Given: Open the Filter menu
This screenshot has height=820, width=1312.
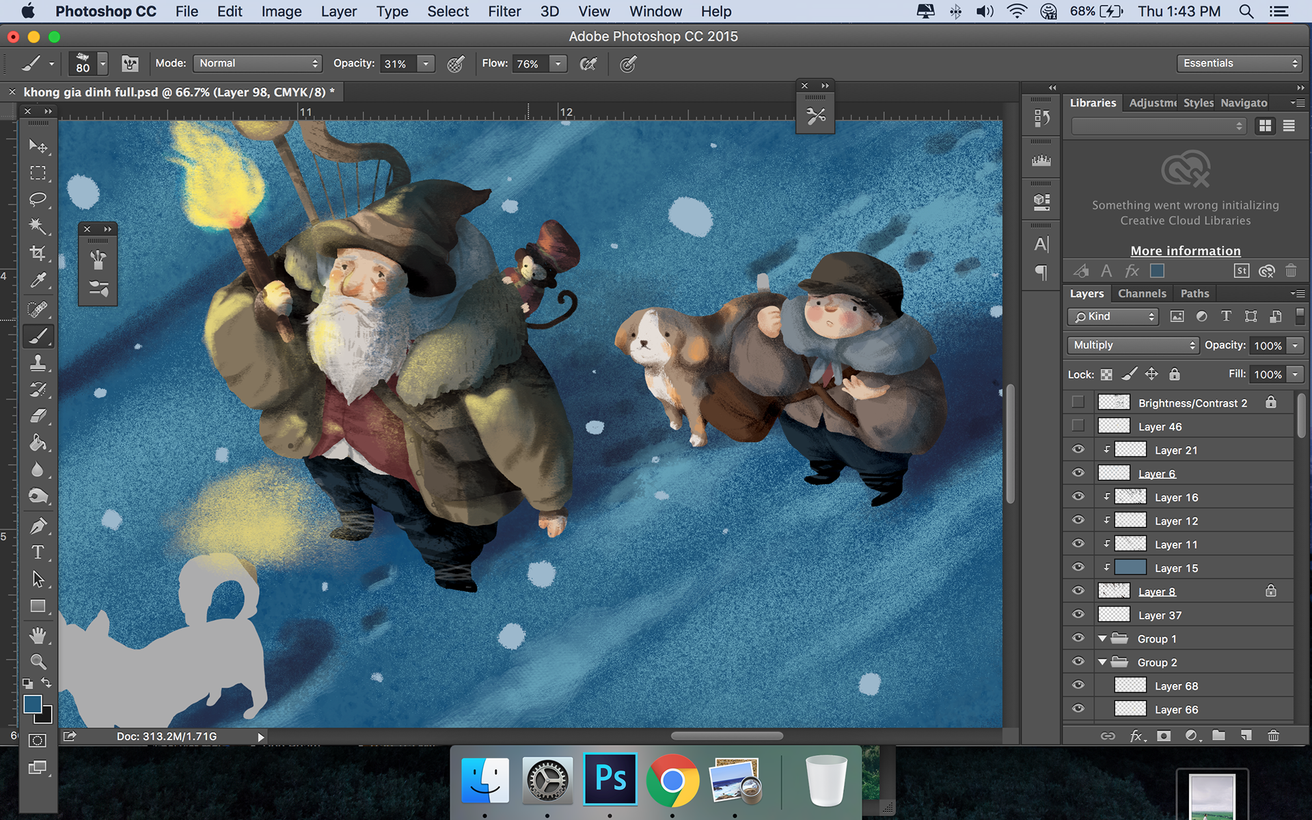Looking at the screenshot, I should point(504,12).
